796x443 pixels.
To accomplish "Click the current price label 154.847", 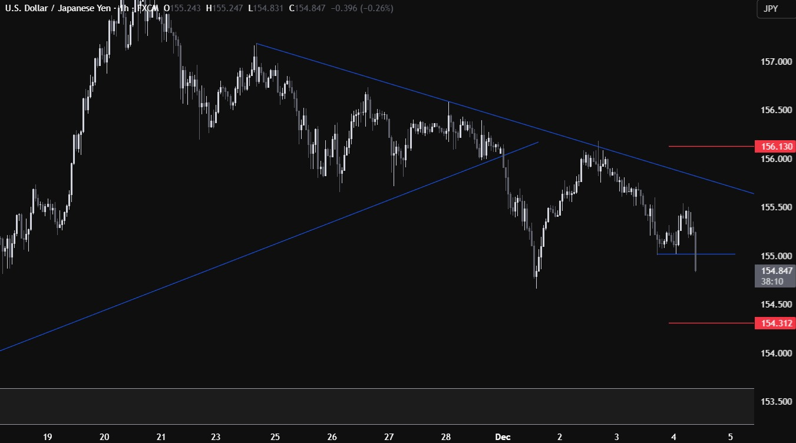I will 774,270.
